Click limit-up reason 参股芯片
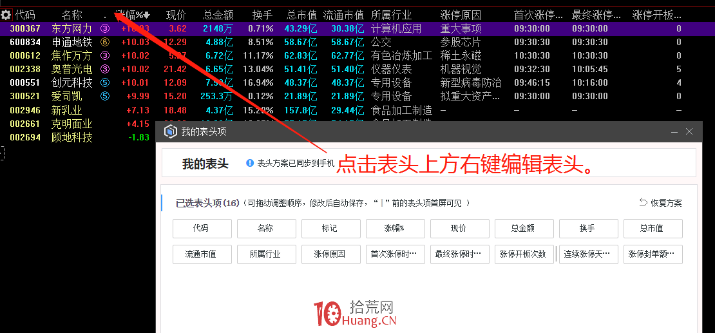 (x=461, y=43)
